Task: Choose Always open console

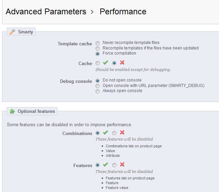Action: [98, 91]
